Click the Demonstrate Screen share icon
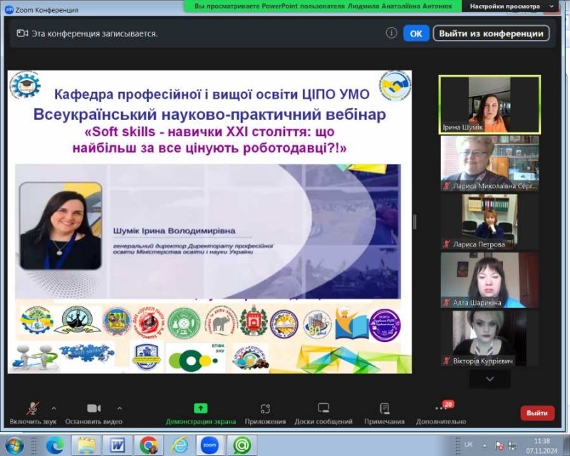This screenshot has height=456, width=570. [200, 408]
